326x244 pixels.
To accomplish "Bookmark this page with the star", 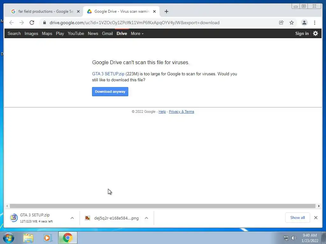I will coord(292,23).
